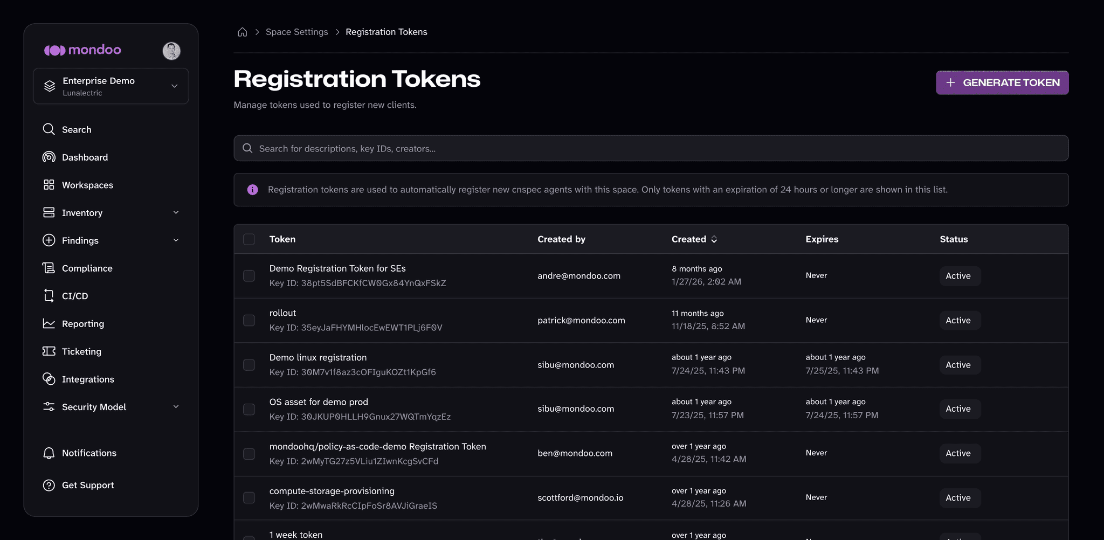Click patrick@mondoo.com creator cell
The height and width of the screenshot is (540, 1104).
tap(581, 321)
